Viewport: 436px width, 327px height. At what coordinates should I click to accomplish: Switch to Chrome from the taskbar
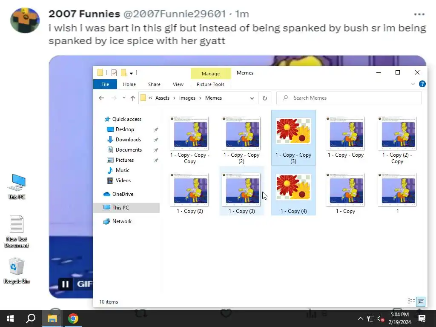[x=73, y=318]
